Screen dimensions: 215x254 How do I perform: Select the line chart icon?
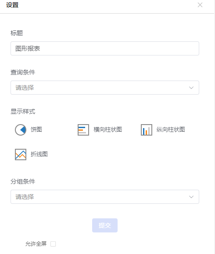click(x=21, y=155)
